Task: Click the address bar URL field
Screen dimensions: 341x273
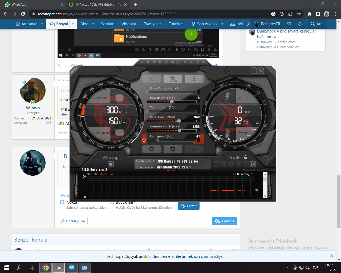Action: pos(149,14)
